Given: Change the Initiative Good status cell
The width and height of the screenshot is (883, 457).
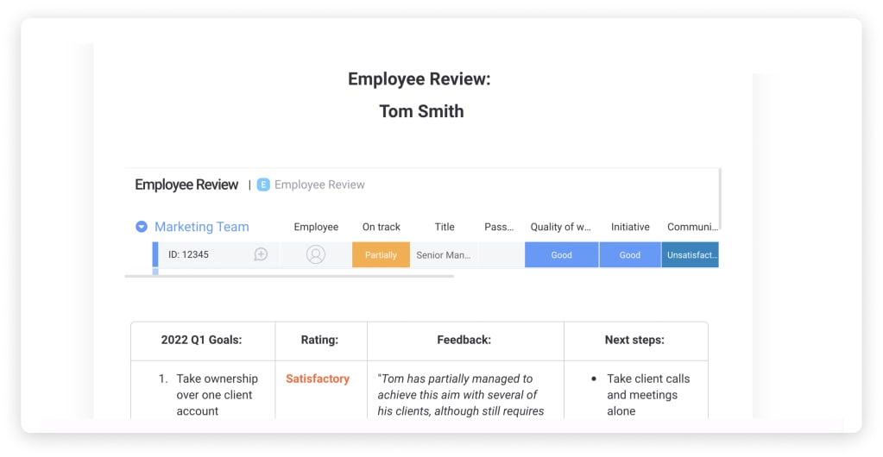Looking at the screenshot, I should pyautogui.click(x=630, y=255).
